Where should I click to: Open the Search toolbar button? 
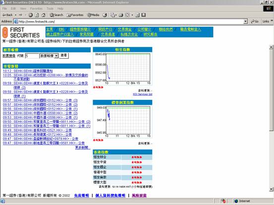(x=56, y=15)
